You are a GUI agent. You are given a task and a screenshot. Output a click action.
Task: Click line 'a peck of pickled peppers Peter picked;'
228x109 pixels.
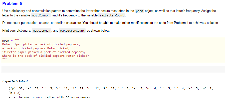[x=36, y=48]
